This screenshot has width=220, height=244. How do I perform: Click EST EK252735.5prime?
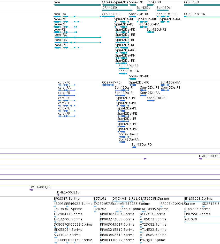point(136,204)
